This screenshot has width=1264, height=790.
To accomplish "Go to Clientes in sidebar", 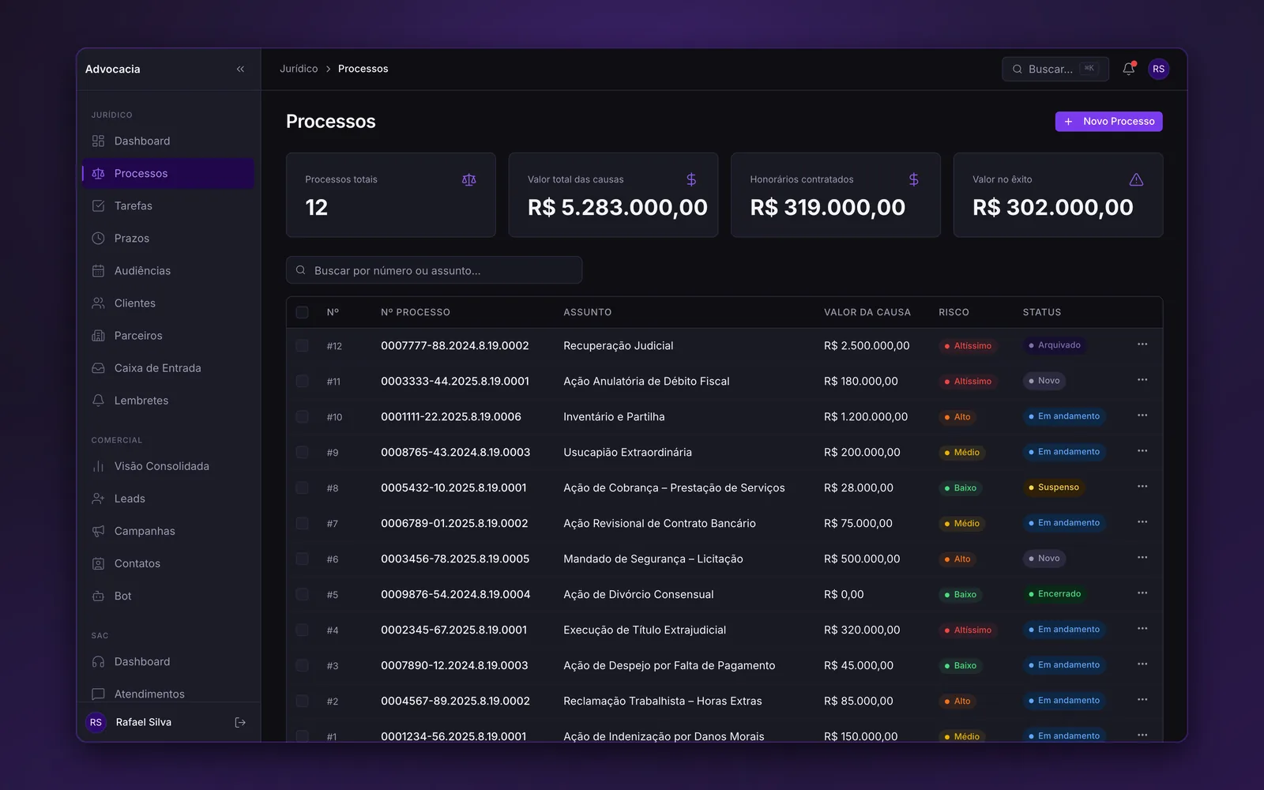I will pos(168,303).
